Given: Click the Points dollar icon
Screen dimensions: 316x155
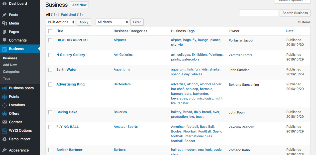Looking at the screenshot, I should [x=4, y=97].
